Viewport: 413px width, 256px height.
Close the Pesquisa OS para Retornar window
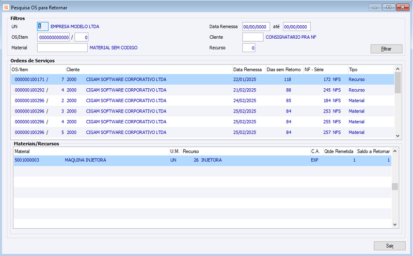[403, 7]
